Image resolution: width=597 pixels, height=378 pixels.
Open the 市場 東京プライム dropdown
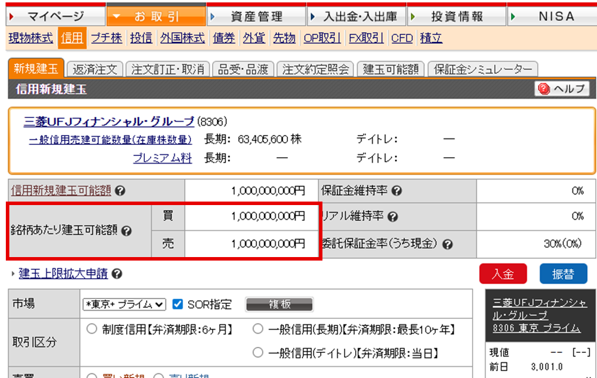pos(124,304)
